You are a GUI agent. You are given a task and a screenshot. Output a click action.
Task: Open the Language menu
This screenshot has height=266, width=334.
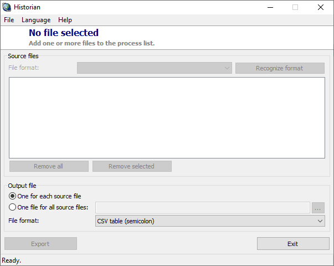[x=36, y=20]
